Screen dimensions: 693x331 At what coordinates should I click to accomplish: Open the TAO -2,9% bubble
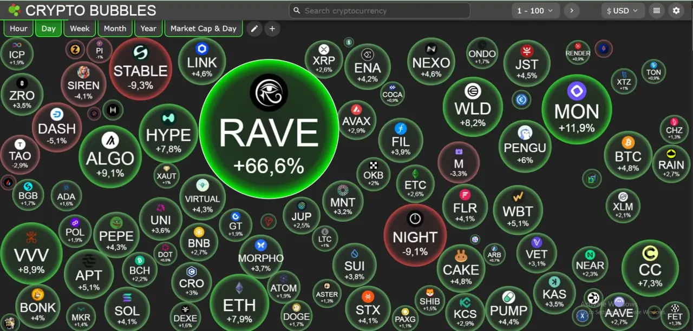(20, 155)
